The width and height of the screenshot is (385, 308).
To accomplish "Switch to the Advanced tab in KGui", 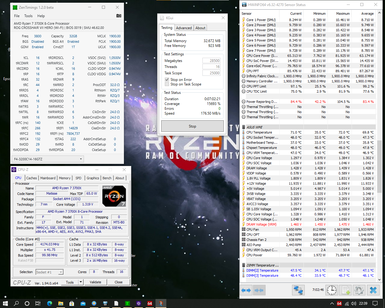I will point(184,28).
